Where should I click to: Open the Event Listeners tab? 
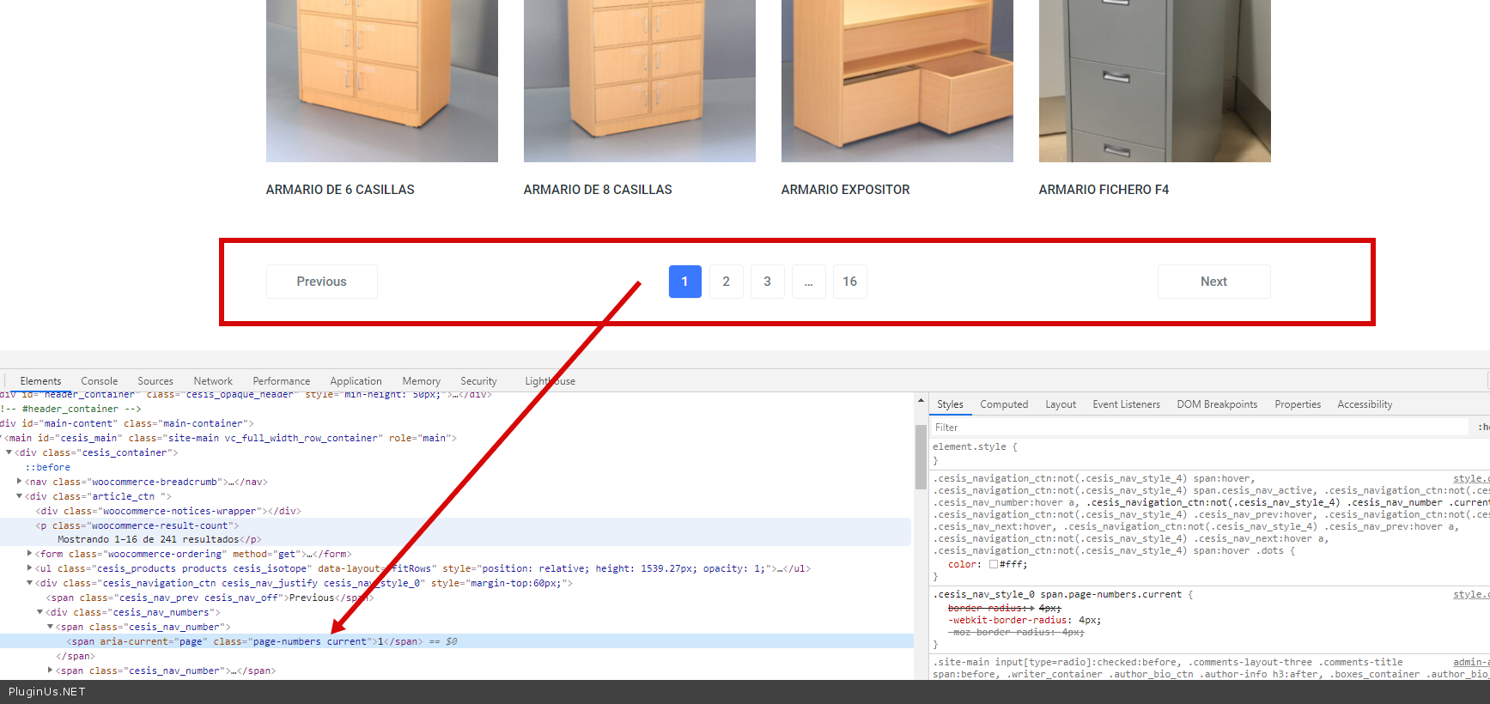click(x=1125, y=404)
